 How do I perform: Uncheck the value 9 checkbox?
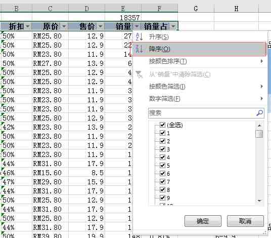(x=162, y=197)
